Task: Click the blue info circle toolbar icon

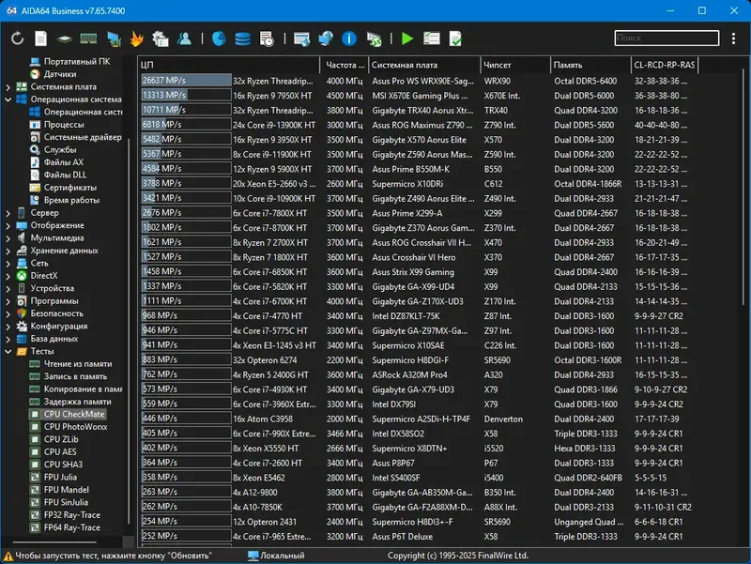Action: point(349,38)
